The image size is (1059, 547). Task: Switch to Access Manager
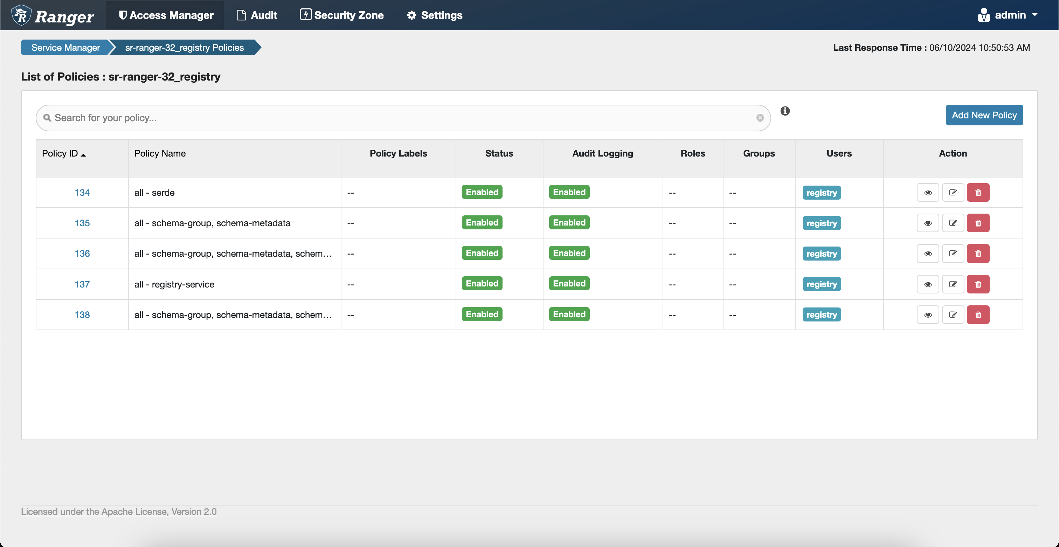click(165, 15)
